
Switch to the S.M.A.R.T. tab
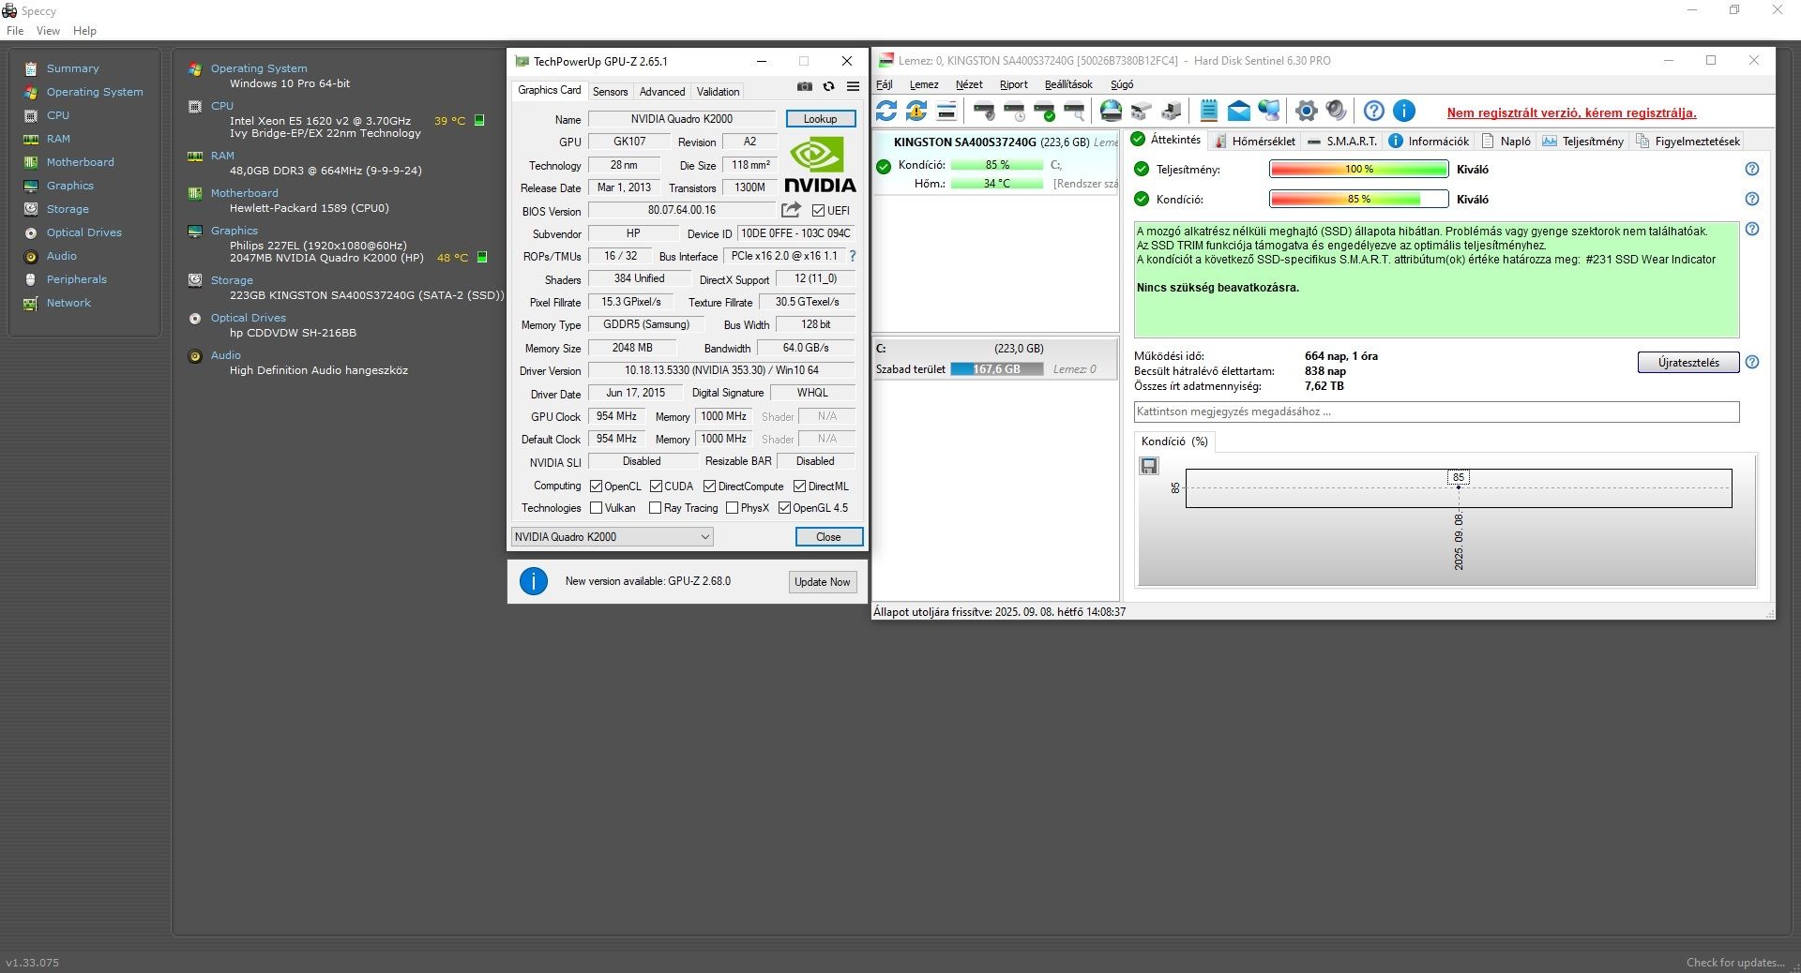coord(1342,142)
